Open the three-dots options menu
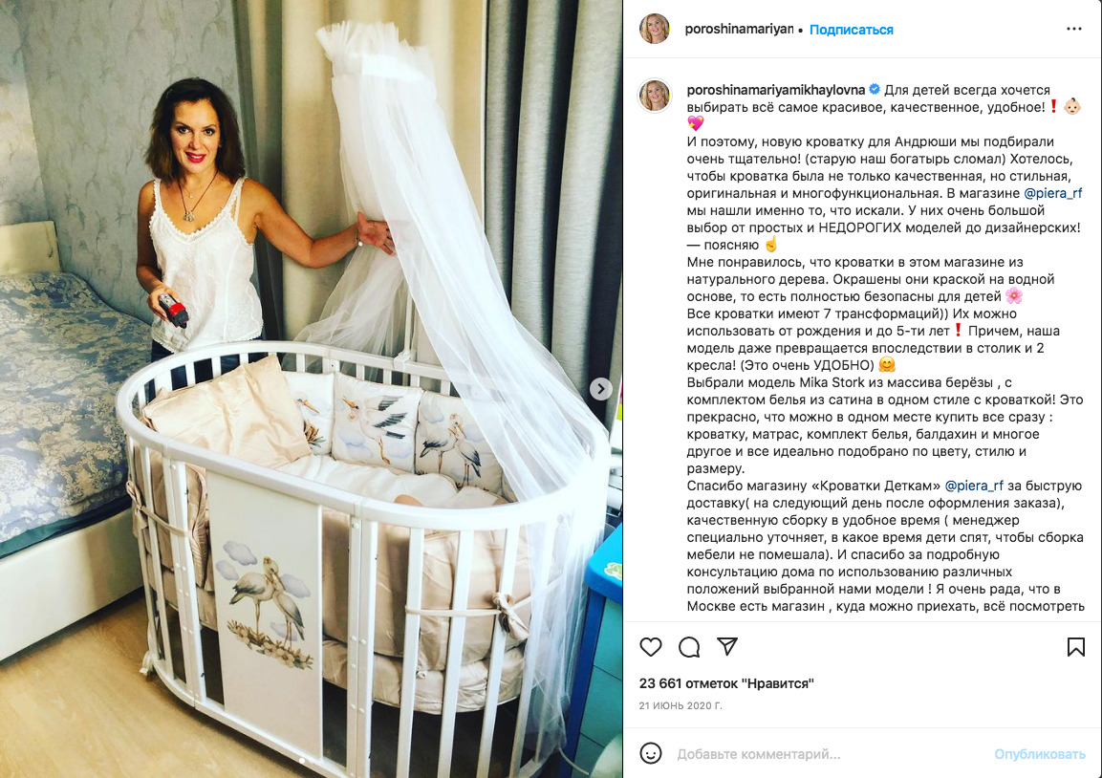The image size is (1102, 778). point(1074,29)
